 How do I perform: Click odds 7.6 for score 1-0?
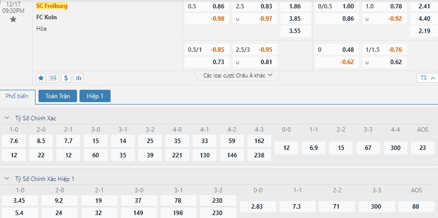[14, 141]
